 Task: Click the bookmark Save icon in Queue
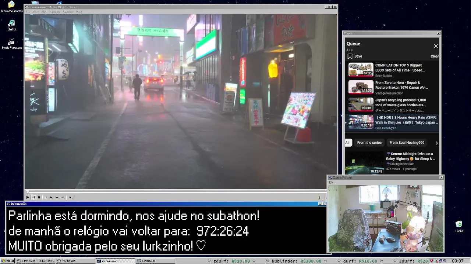pos(350,56)
